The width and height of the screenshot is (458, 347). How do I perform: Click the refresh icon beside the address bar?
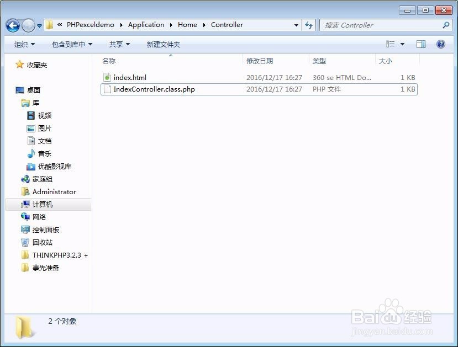pyautogui.click(x=309, y=25)
